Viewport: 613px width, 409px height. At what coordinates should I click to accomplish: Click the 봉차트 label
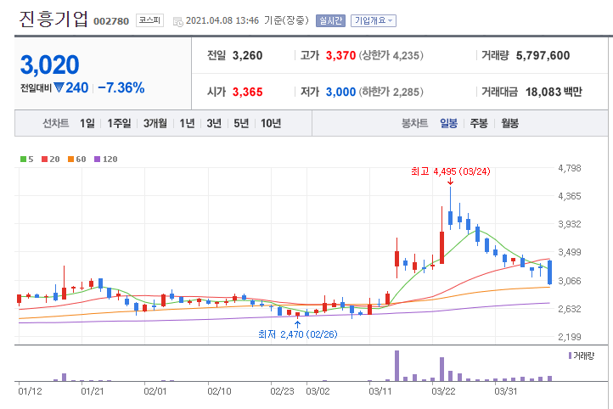415,123
